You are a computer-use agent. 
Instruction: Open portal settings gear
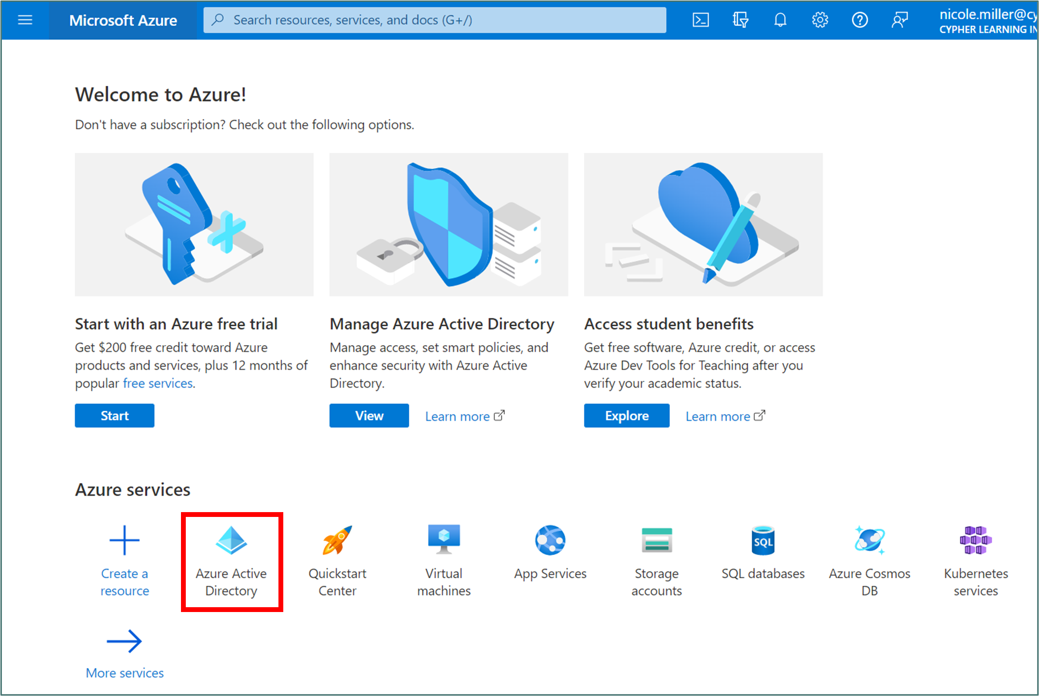pyautogui.click(x=820, y=20)
